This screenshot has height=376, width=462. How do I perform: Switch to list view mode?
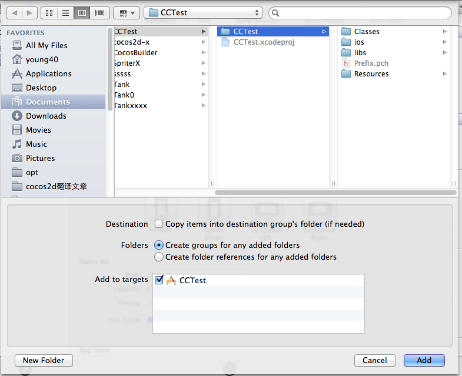coord(65,13)
